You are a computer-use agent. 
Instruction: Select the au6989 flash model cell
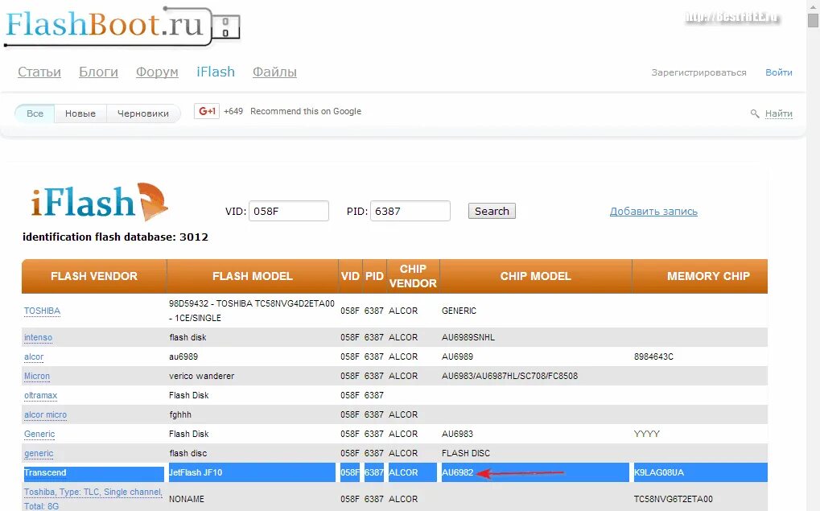tap(183, 356)
